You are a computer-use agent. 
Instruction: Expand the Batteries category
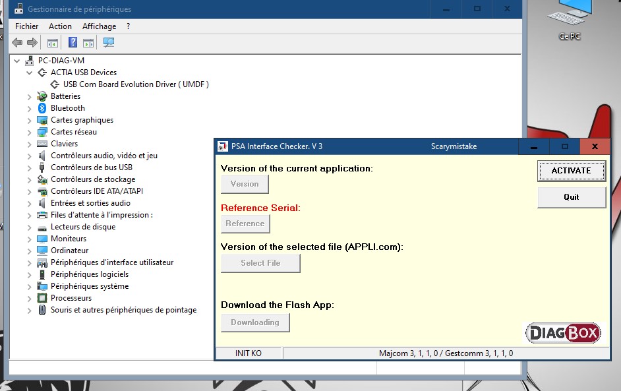coord(29,97)
